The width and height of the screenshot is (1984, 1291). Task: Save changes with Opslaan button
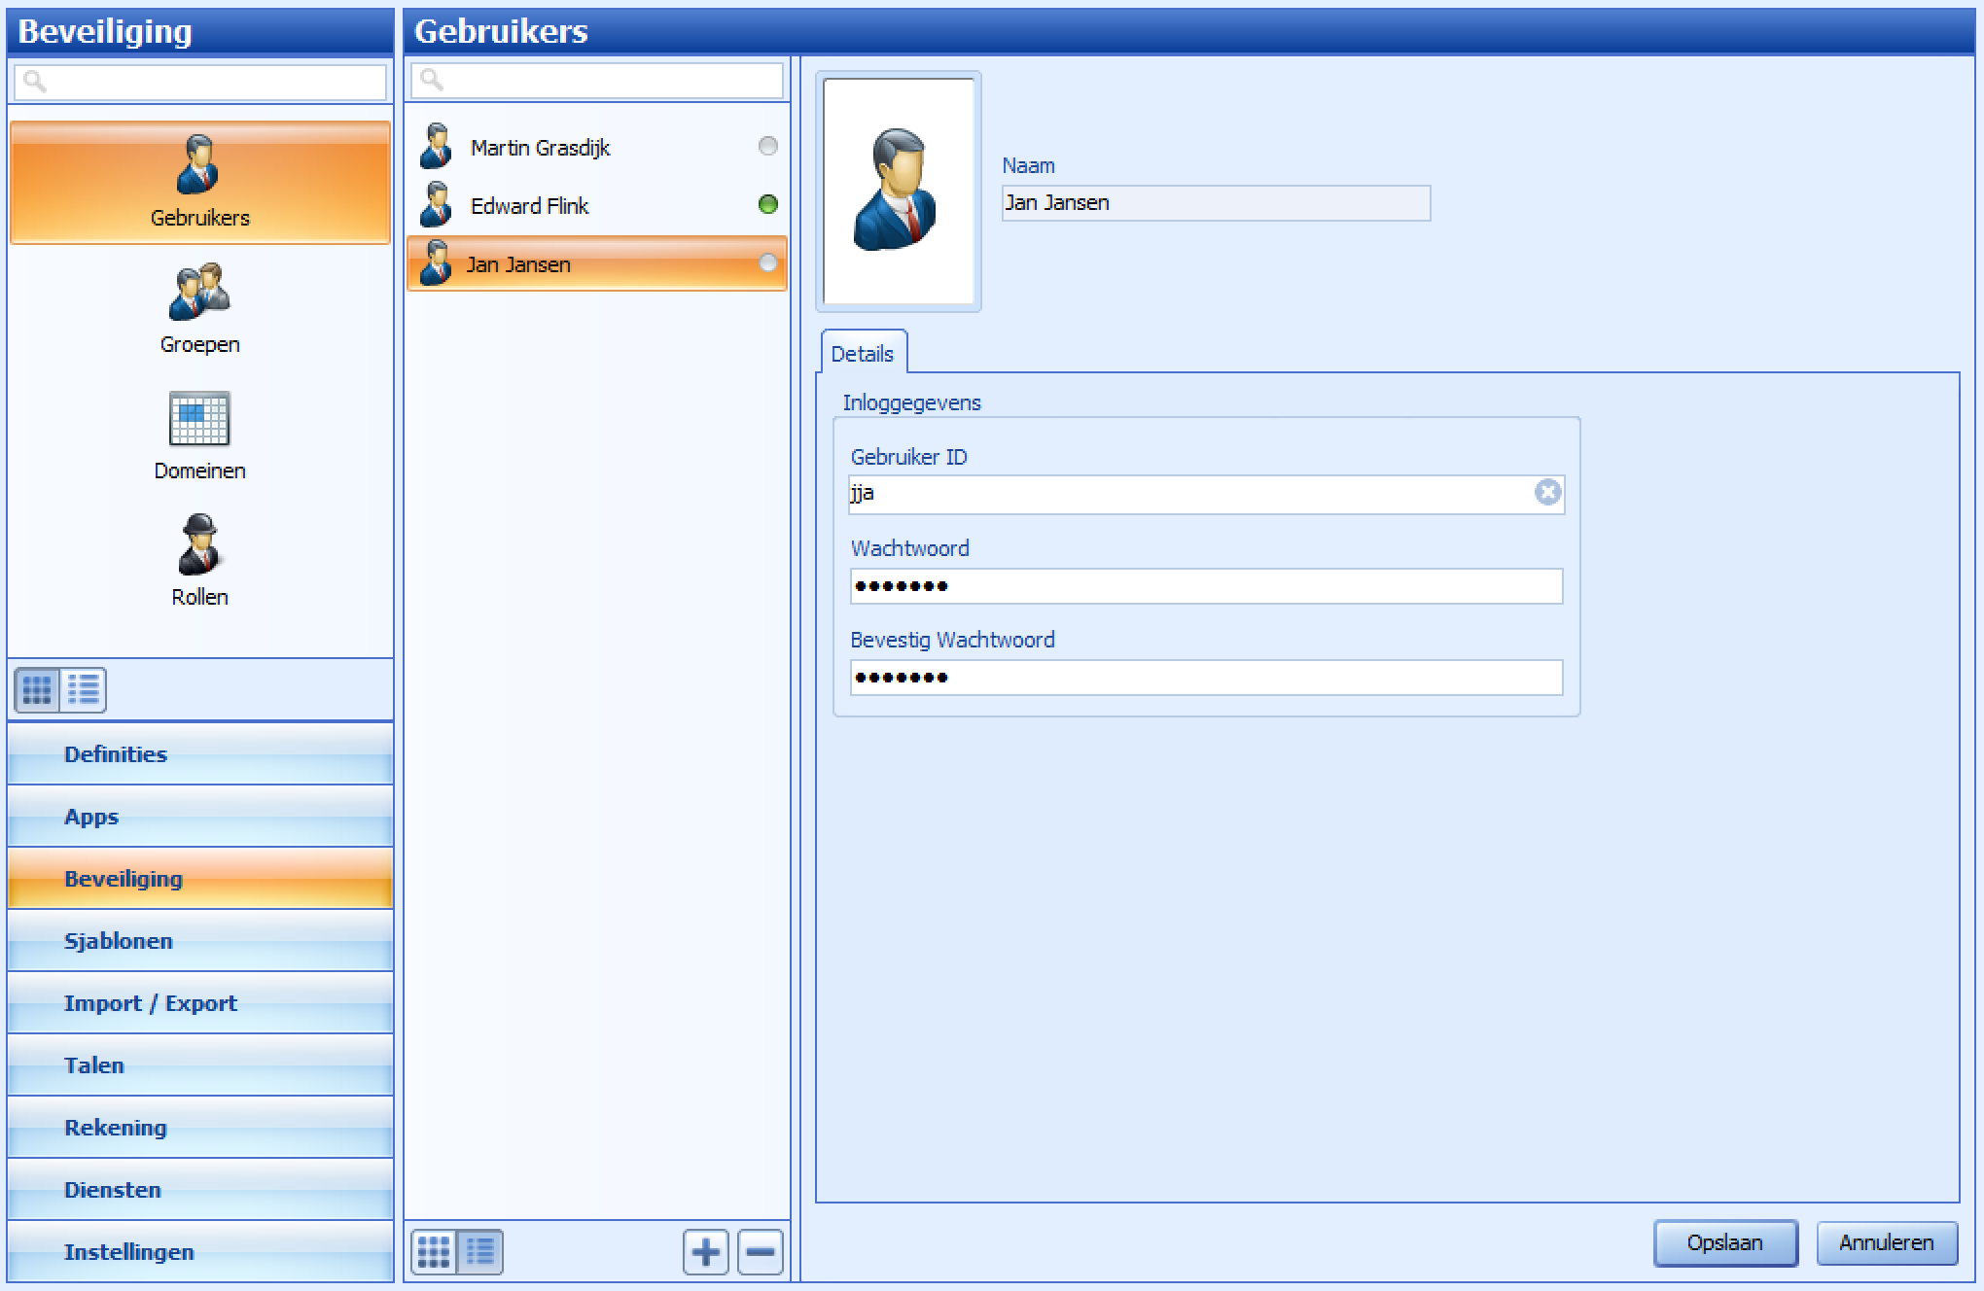[x=1725, y=1243]
